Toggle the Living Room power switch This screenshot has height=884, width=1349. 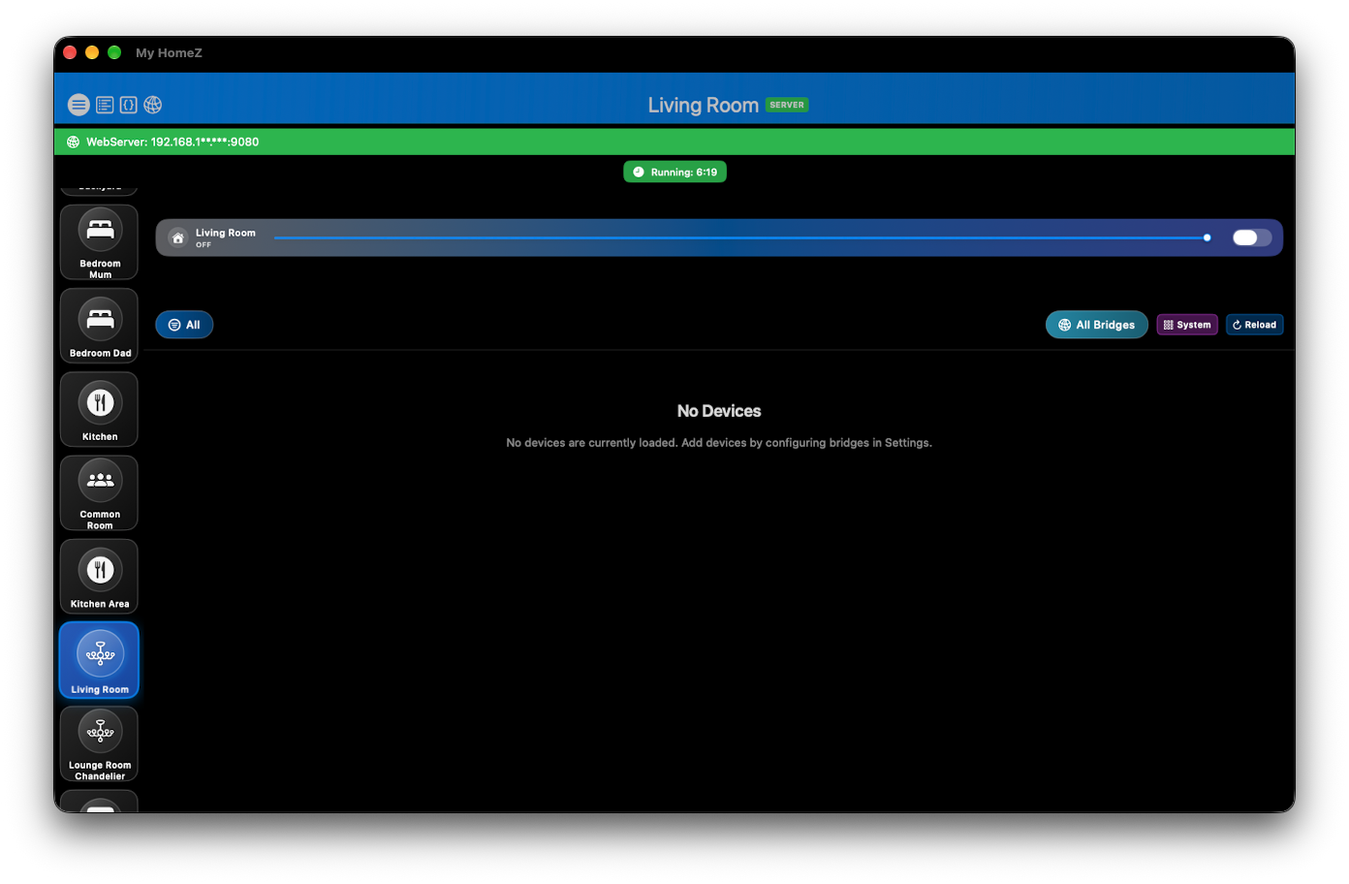1251,237
